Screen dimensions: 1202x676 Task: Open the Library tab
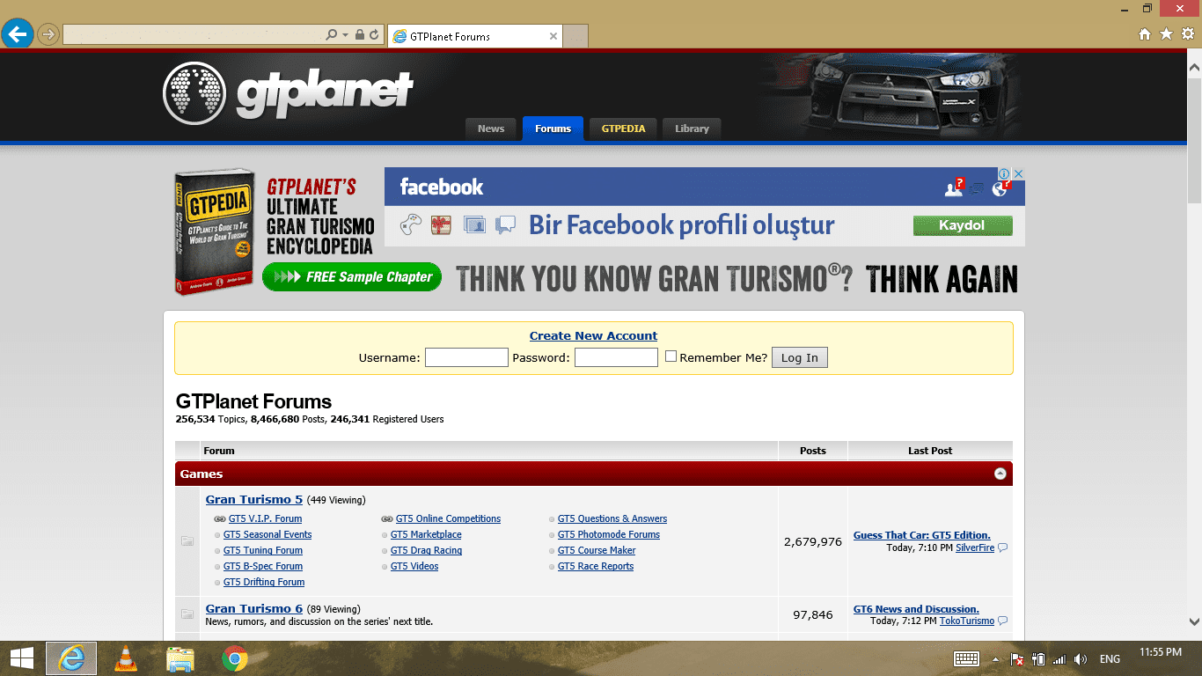pos(692,129)
